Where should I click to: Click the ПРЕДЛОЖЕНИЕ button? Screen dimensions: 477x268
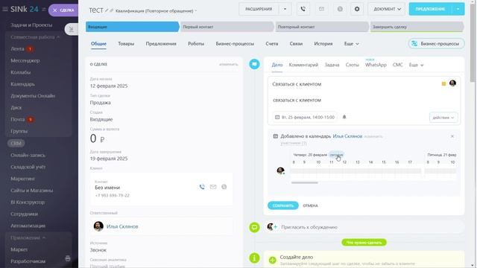[x=430, y=9]
